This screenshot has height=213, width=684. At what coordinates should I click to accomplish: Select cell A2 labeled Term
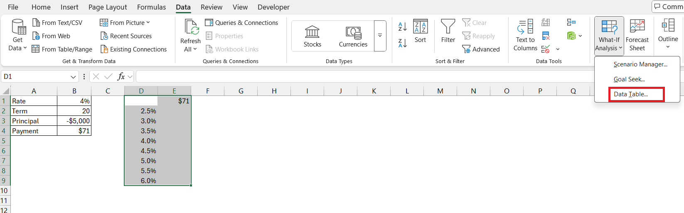34,111
